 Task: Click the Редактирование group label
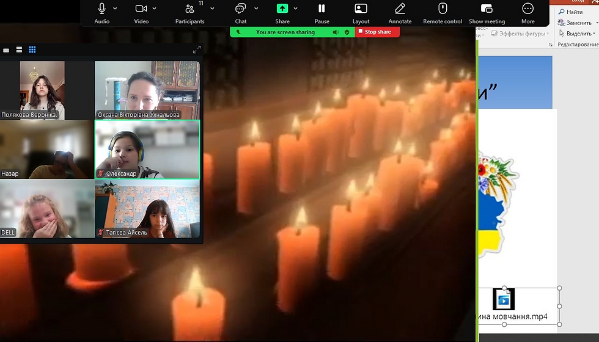click(578, 45)
